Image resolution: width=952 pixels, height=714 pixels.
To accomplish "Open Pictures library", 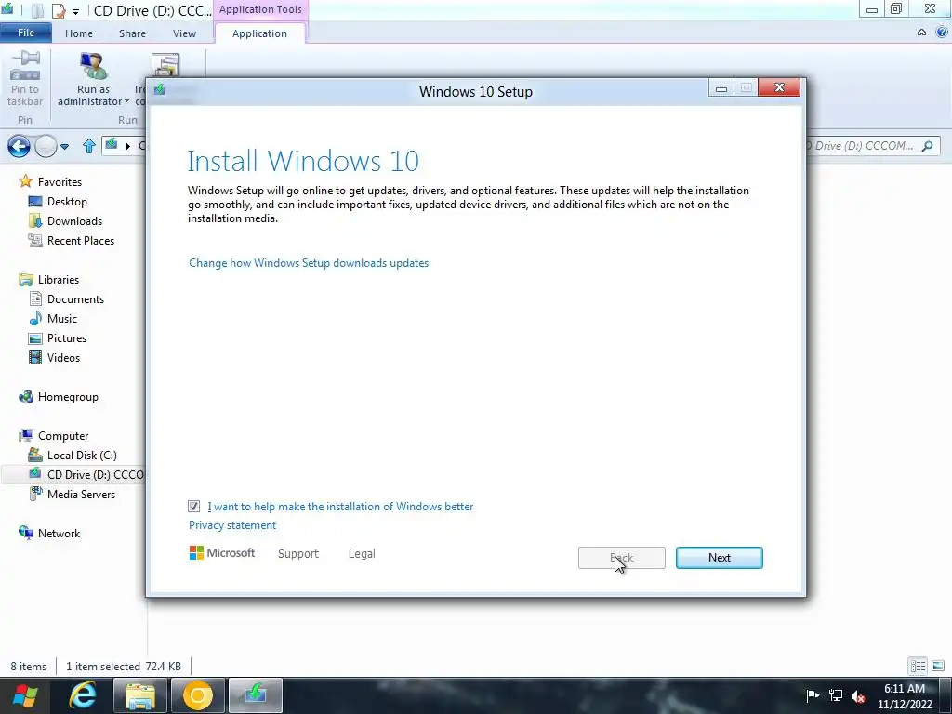I will [67, 338].
